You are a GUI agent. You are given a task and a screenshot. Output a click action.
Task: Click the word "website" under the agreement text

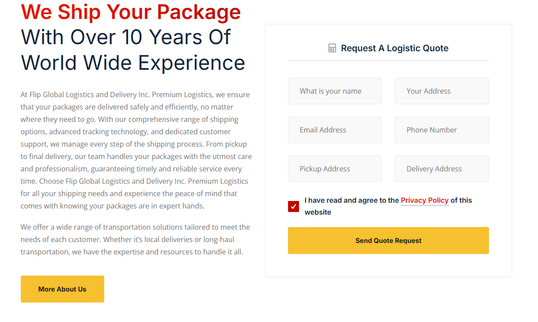pyautogui.click(x=318, y=212)
